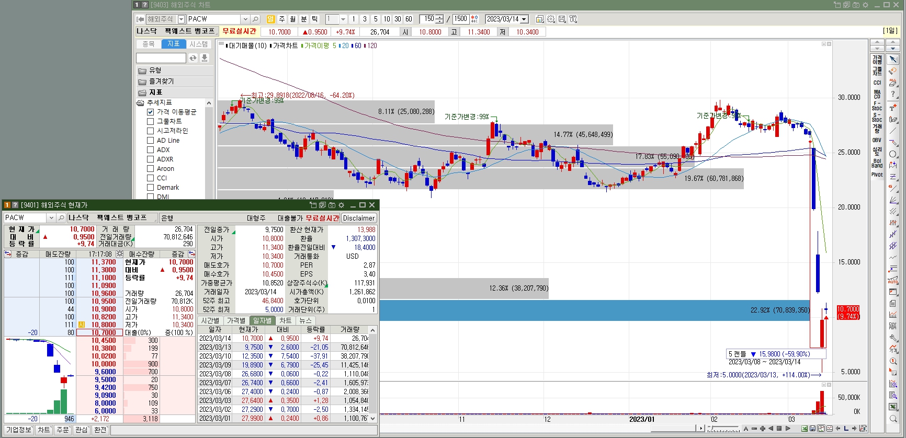Image resolution: width=906 pixels, height=438 pixels.
Task: Search symbol with magnifier in chart window
Action: click(255, 19)
